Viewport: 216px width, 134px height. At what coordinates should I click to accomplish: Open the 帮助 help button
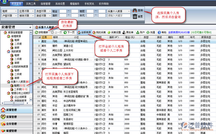click(x=162, y=32)
